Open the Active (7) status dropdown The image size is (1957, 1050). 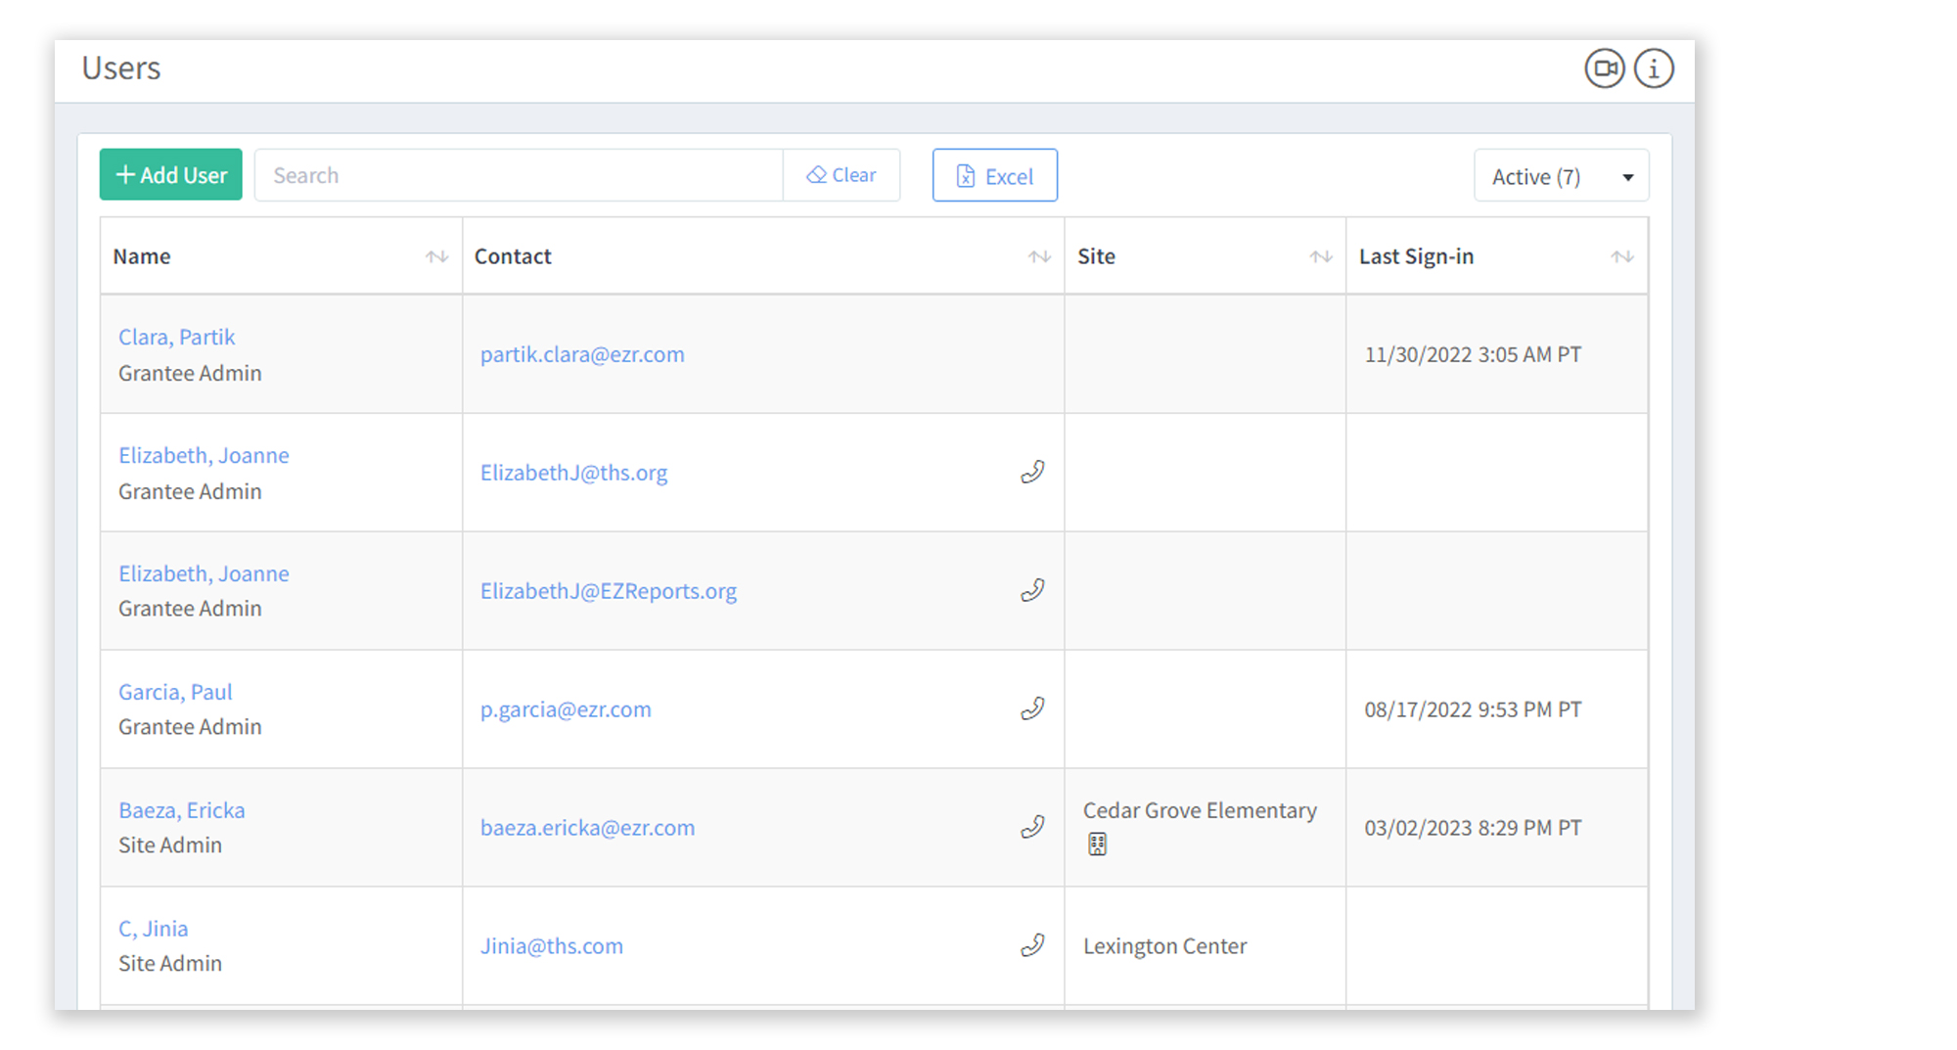click(1561, 176)
